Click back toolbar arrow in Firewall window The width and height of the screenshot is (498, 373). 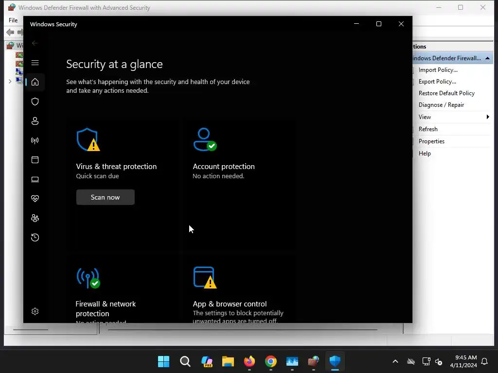pos(10,32)
